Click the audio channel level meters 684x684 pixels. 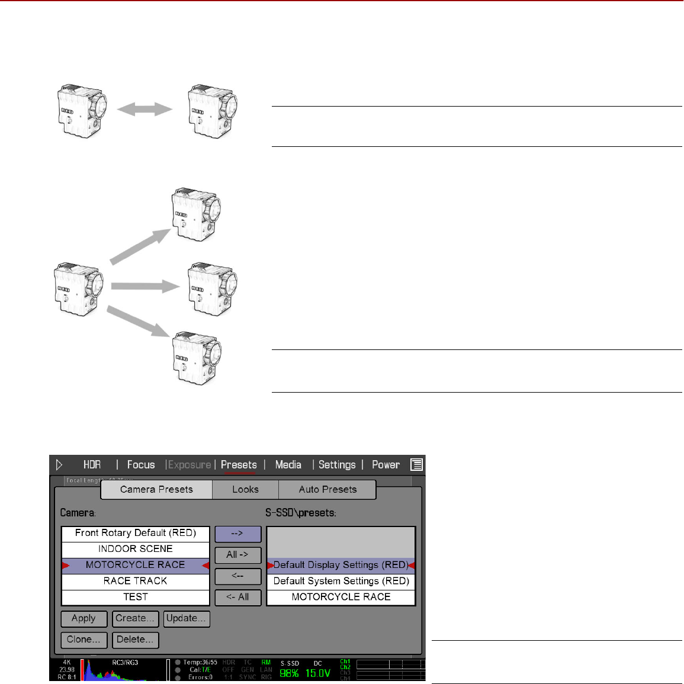pyautogui.click(x=390, y=670)
